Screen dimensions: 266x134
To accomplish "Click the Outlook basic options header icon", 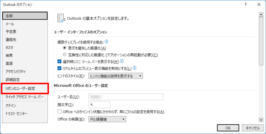I will pyautogui.click(x=61, y=18).
